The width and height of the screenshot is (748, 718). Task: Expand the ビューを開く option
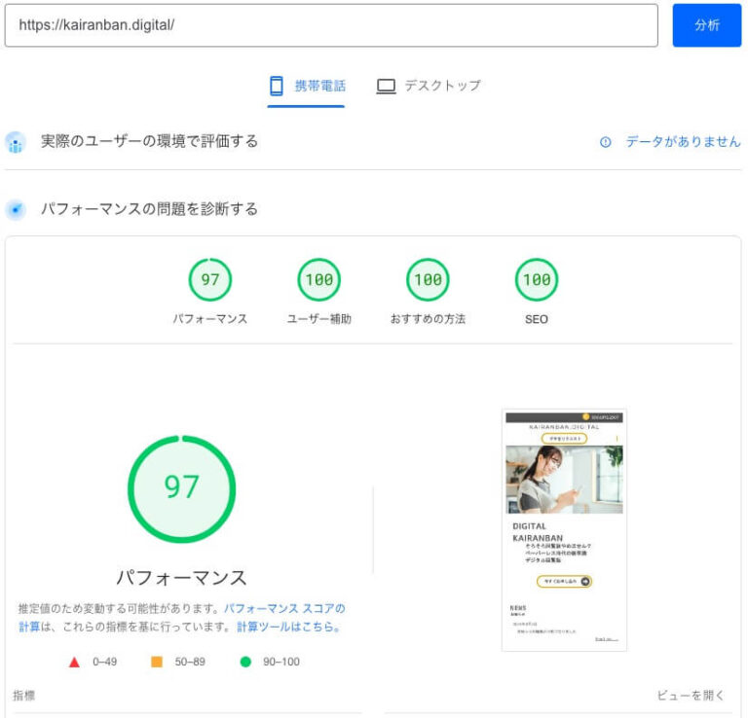coord(691,696)
